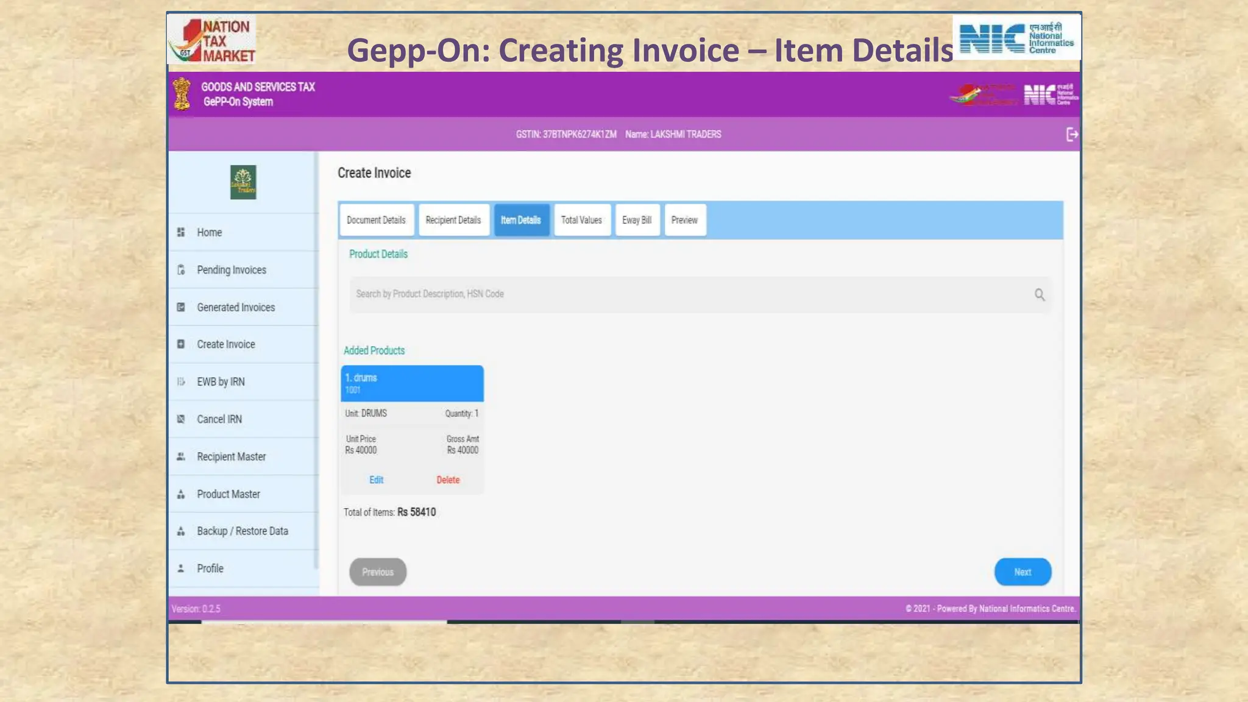Viewport: 1248px width, 702px height.
Task: Click Edit on drums product
Action: [377, 480]
